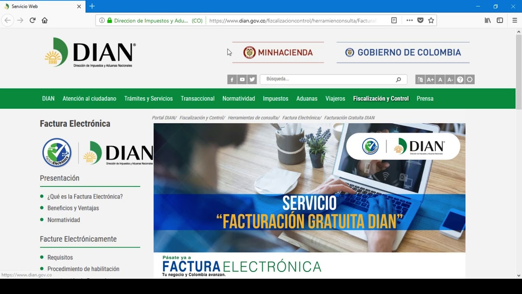Open a new browser tab
The width and height of the screenshot is (522, 294).
click(92, 6)
